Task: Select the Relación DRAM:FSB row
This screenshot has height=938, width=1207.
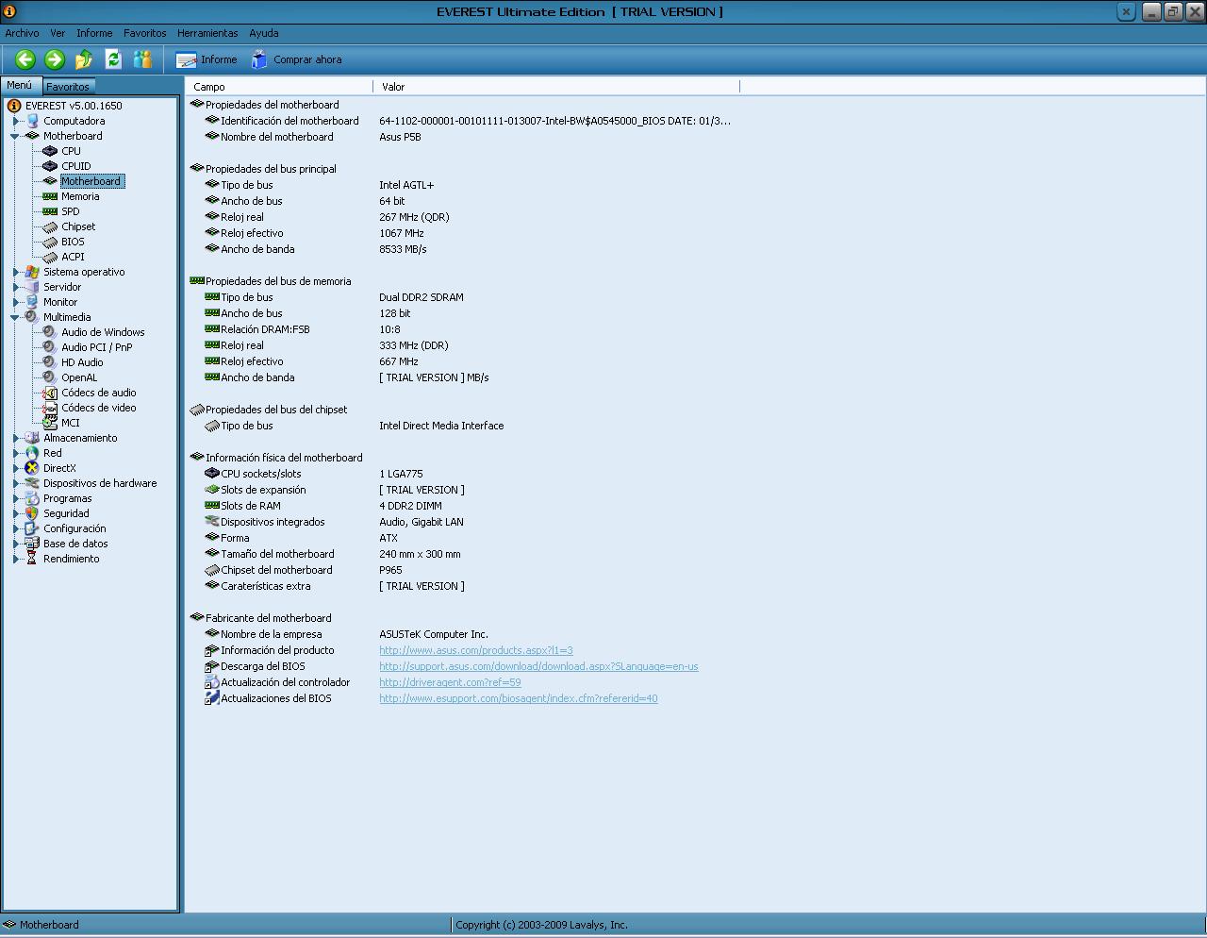Action: point(462,329)
